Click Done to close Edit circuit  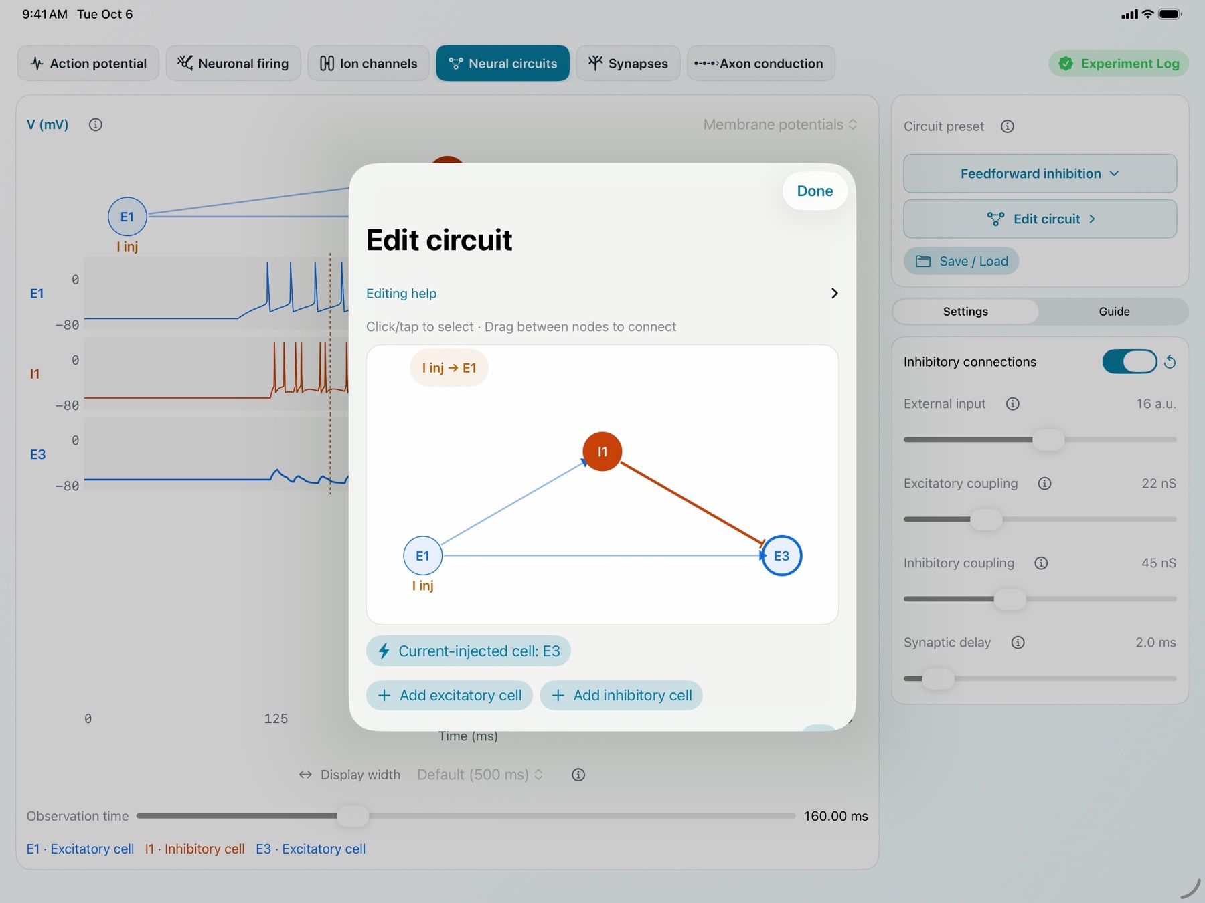tap(815, 191)
